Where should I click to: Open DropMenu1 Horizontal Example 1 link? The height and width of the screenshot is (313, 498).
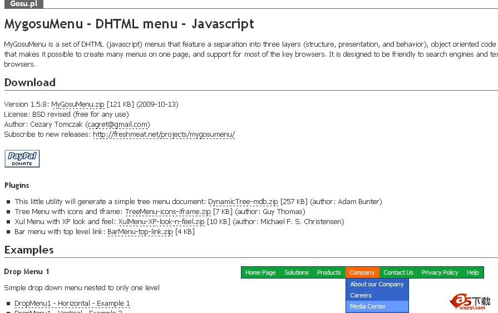click(x=72, y=304)
